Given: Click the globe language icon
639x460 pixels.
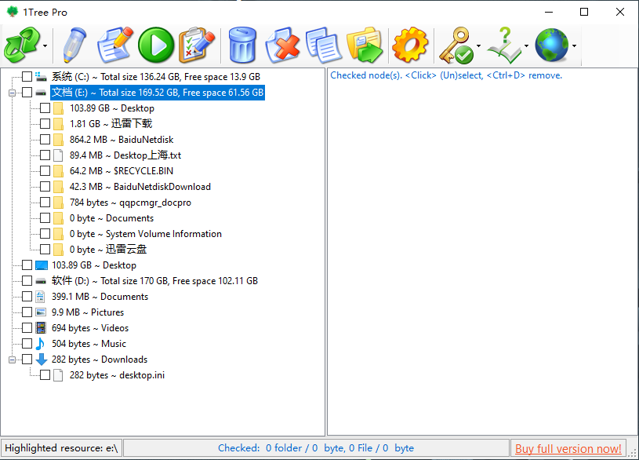Looking at the screenshot, I should point(551,45).
